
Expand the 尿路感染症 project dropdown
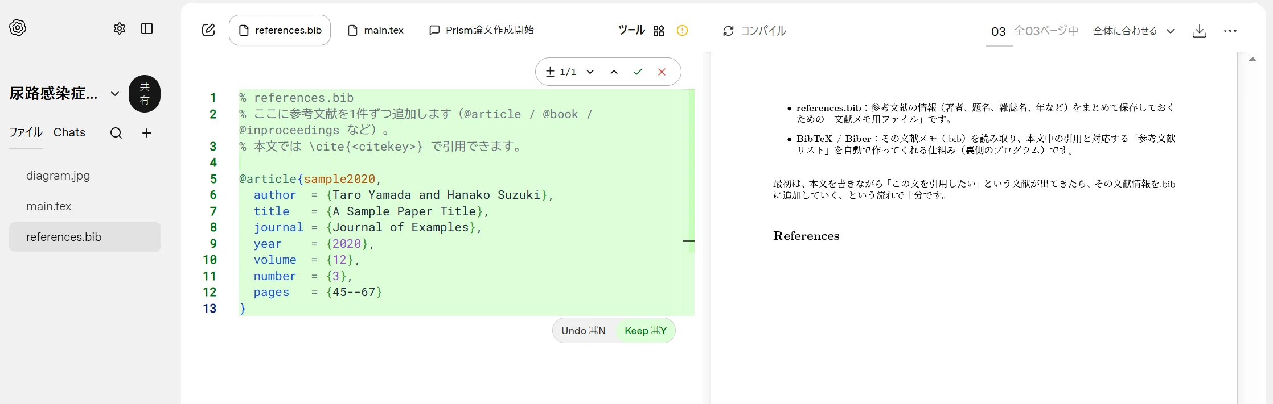point(115,94)
